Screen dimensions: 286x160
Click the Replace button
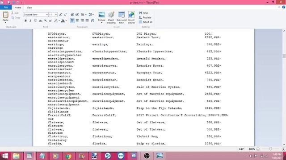click(x=145, y=18)
